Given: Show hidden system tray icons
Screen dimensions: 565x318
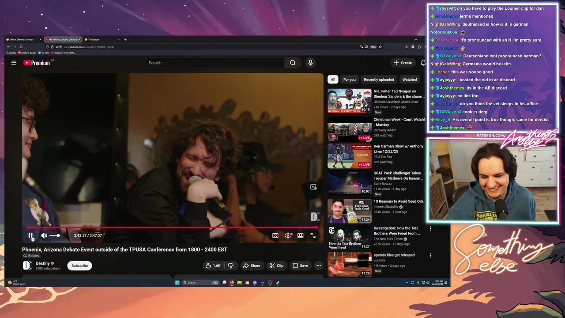Looking at the screenshot, I should pyautogui.click(x=407, y=283).
